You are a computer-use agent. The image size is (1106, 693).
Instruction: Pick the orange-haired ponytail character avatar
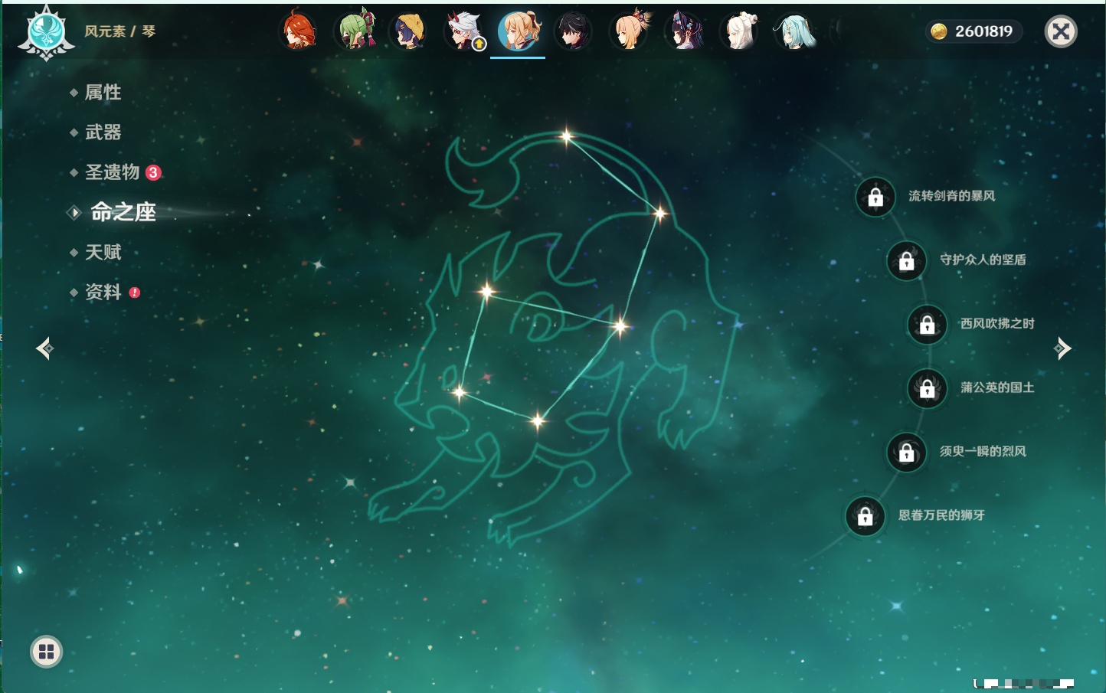click(629, 31)
